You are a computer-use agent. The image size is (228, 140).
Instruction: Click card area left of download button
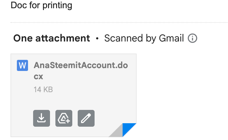(x=22, y=118)
